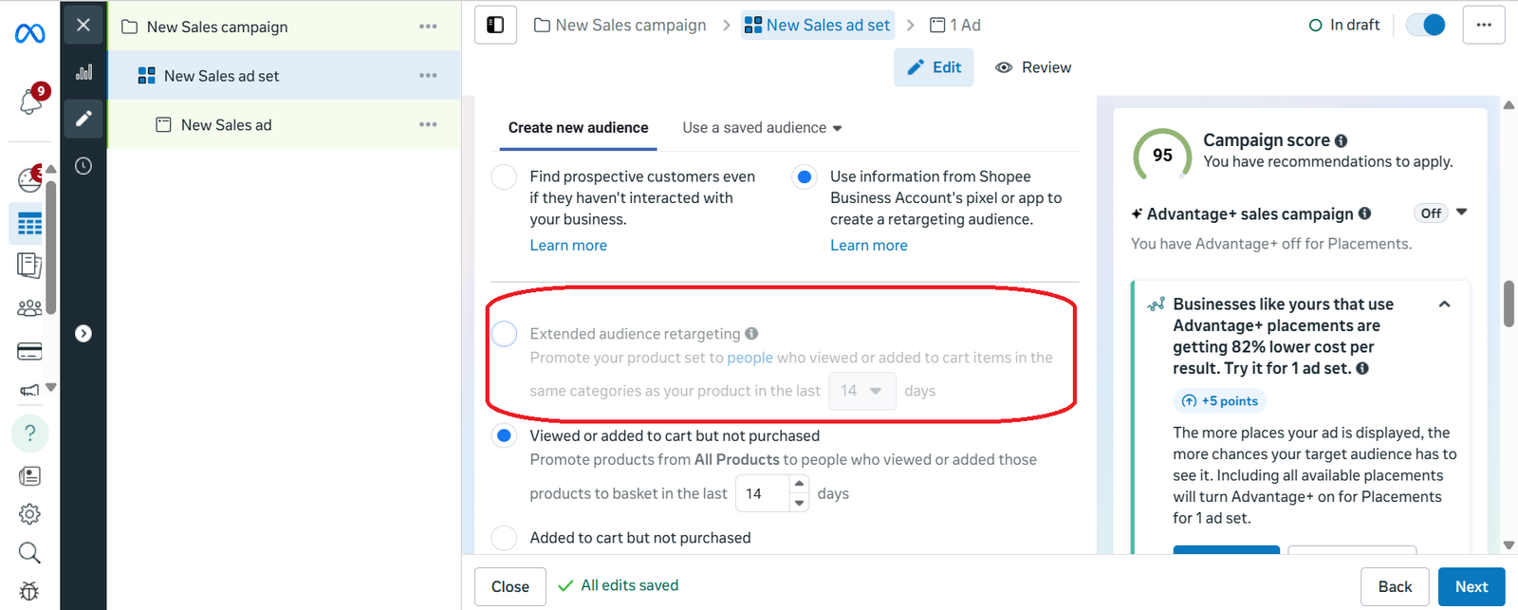Viewport: 1518px width, 610px height.
Task: Select the pencil edit icon in sidebar
Action: 83,119
